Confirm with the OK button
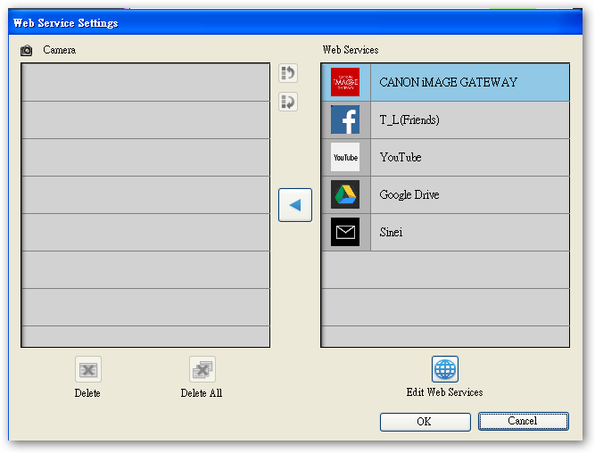 pos(425,422)
